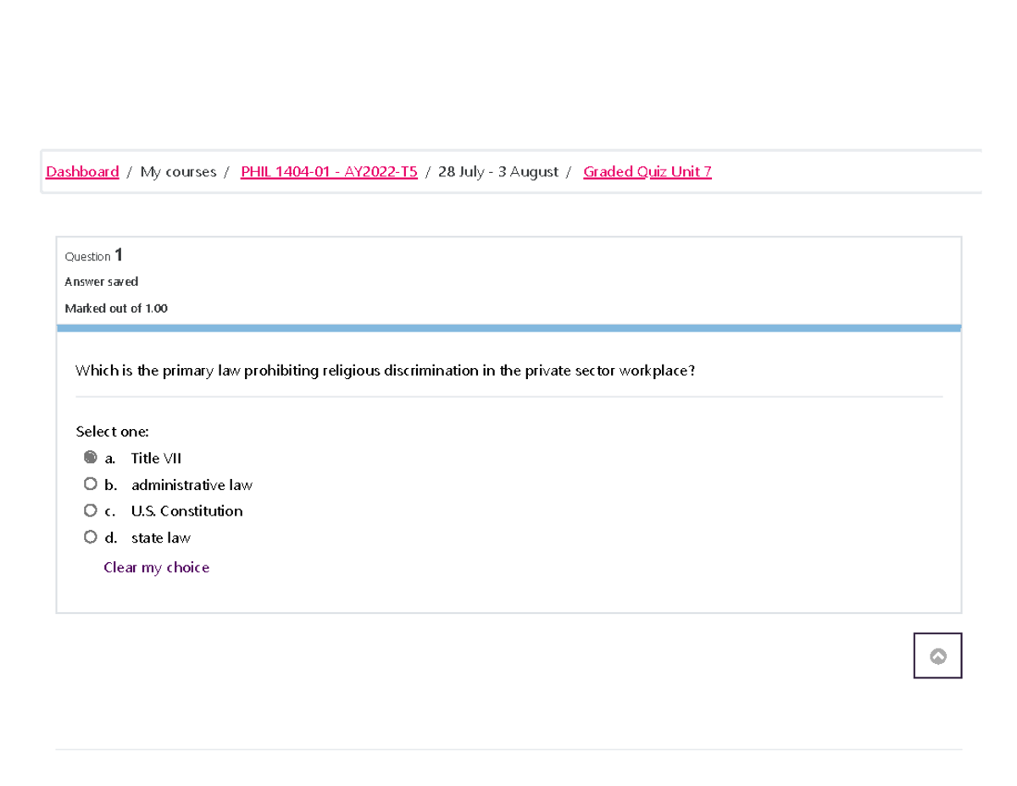Image resolution: width=1017 pixels, height=786 pixels.
Task: Click the administrative law answer text
Action: pyautogui.click(x=192, y=485)
